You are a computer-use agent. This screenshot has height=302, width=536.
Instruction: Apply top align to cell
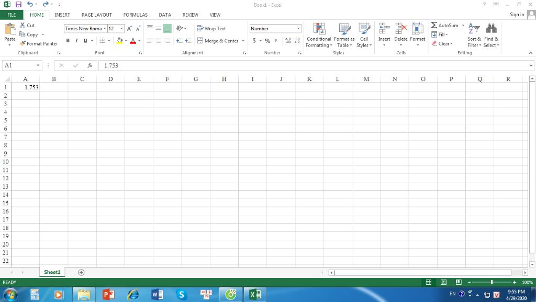click(150, 28)
